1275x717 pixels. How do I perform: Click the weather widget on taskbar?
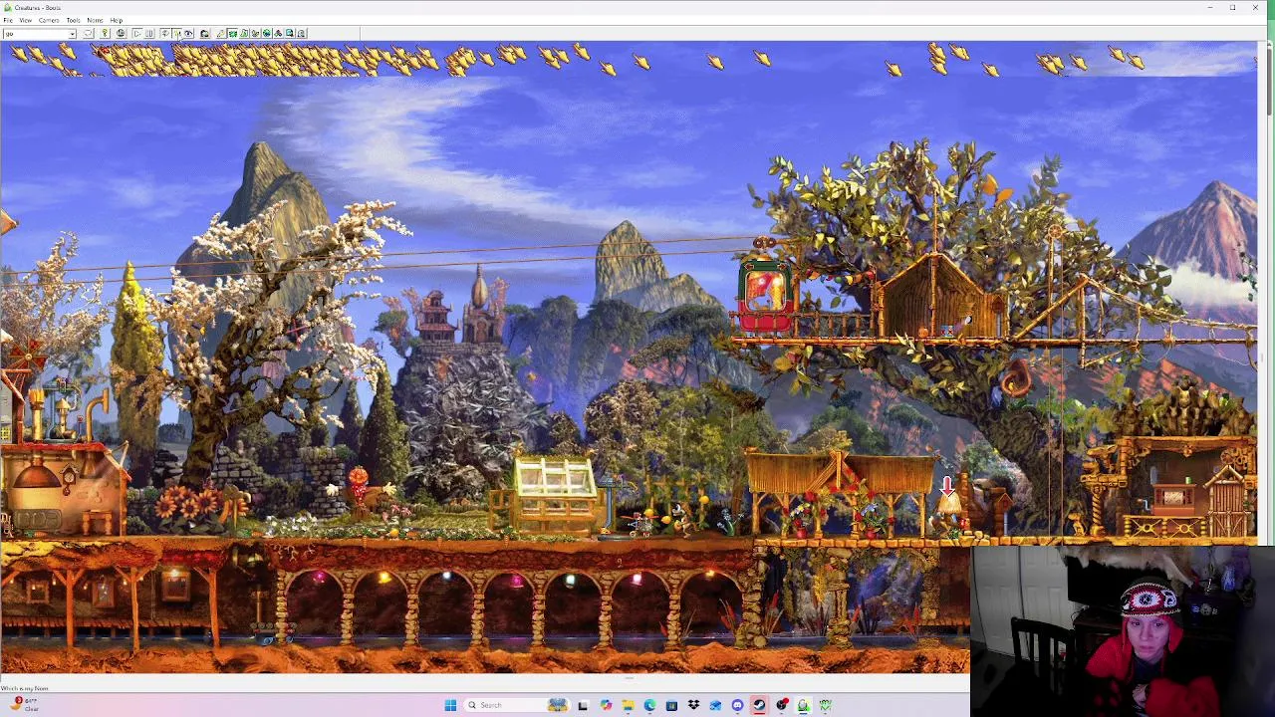[x=24, y=704]
